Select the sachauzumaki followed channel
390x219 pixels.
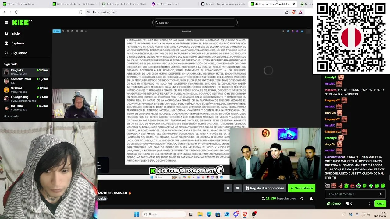tap(26, 81)
